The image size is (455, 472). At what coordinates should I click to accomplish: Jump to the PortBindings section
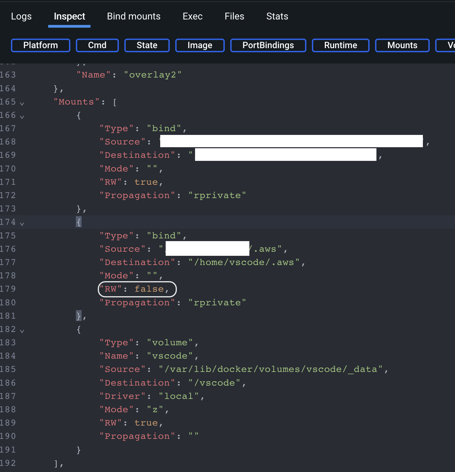tap(268, 45)
